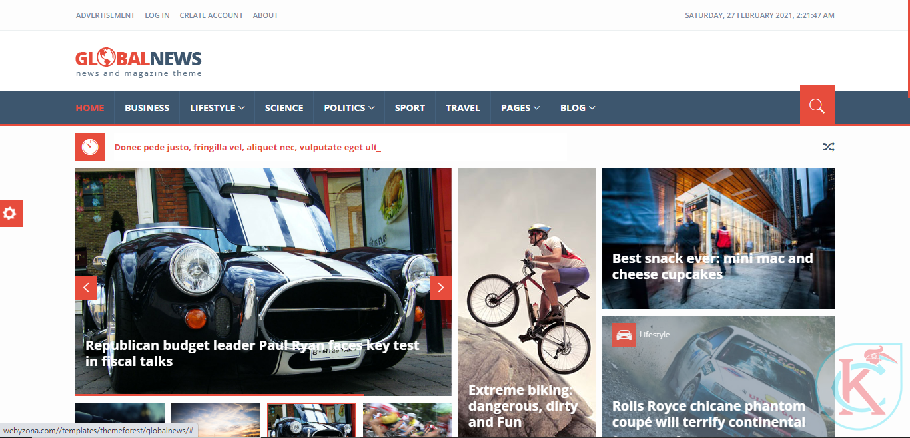Select the Travel menu item

[x=463, y=108]
